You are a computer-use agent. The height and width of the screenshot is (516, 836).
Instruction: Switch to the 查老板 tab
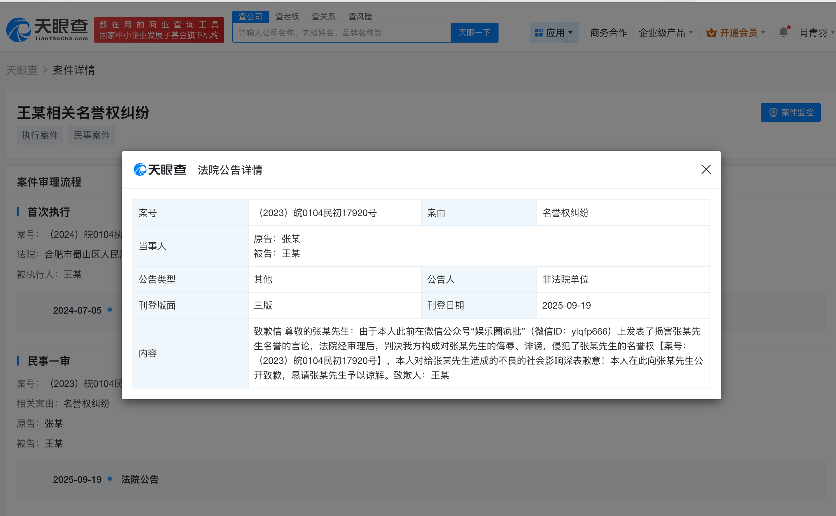[x=287, y=16]
